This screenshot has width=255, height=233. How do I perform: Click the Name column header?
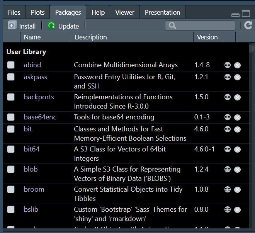(x=46, y=37)
